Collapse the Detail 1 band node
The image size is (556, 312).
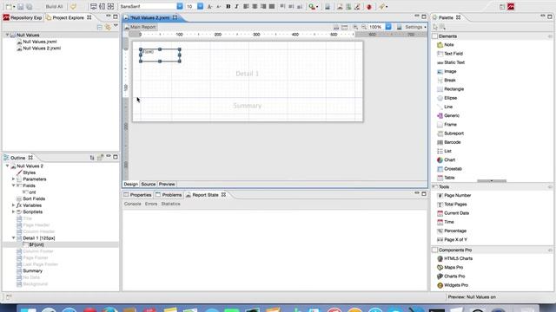pos(14,237)
